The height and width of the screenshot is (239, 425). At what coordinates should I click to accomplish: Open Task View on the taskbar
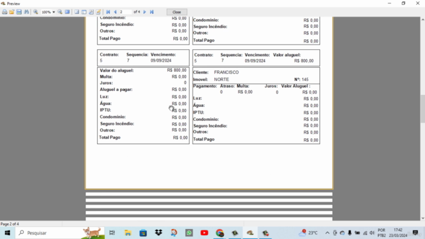[112, 233]
